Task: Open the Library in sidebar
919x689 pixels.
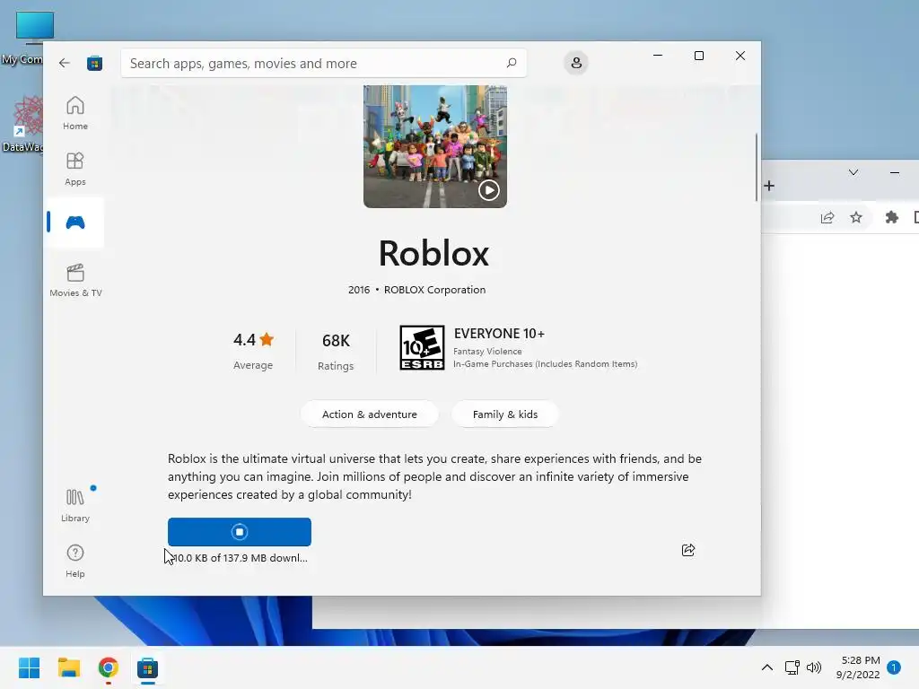Action: click(x=75, y=506)
